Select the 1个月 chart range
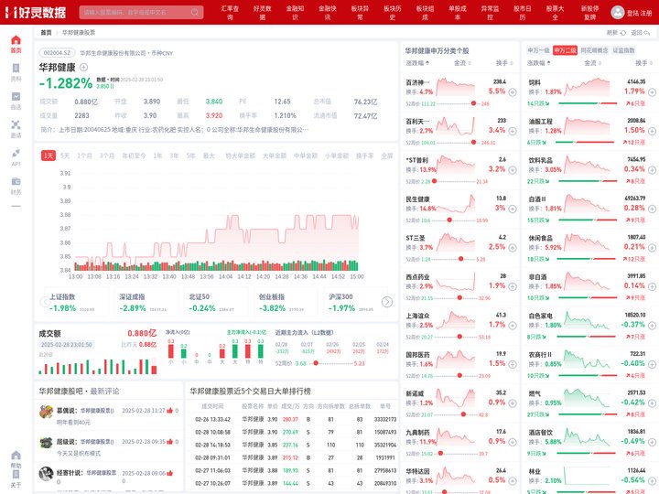This screenshot has width=659, height=494. click(84, 156)
